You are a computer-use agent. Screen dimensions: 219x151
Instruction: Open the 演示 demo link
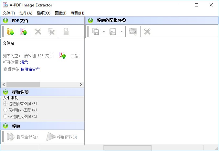click(x=24, y=62)
